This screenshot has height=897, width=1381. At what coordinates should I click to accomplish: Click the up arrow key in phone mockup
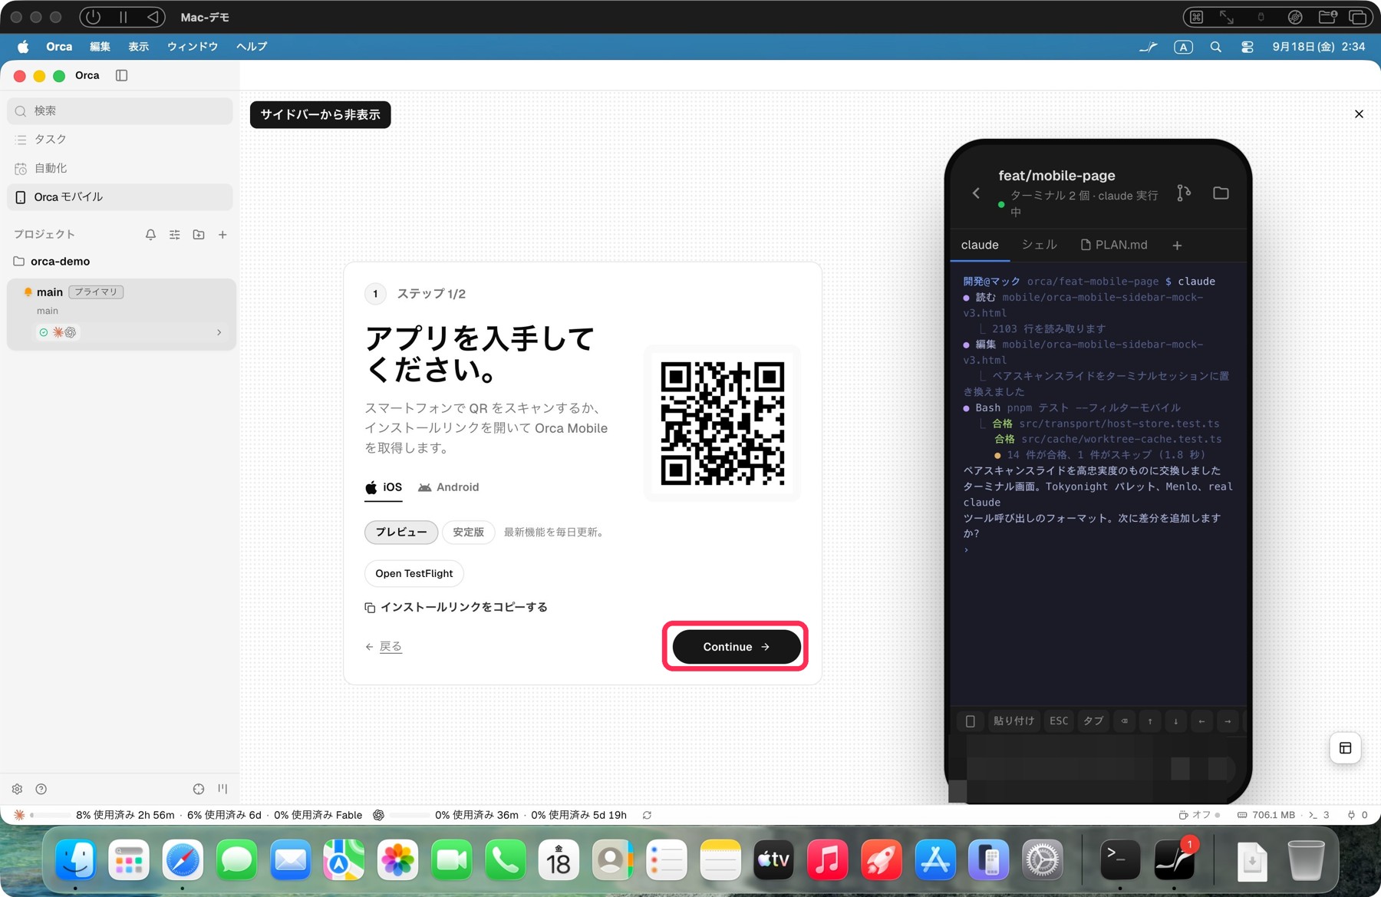pos(1150,721)
